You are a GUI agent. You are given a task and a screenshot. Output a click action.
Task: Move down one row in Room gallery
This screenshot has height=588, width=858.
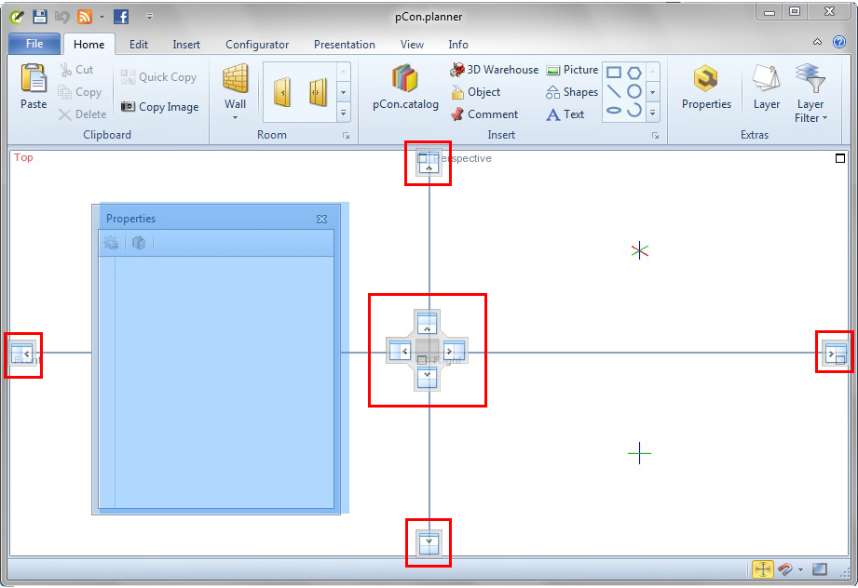coord(343,92)
